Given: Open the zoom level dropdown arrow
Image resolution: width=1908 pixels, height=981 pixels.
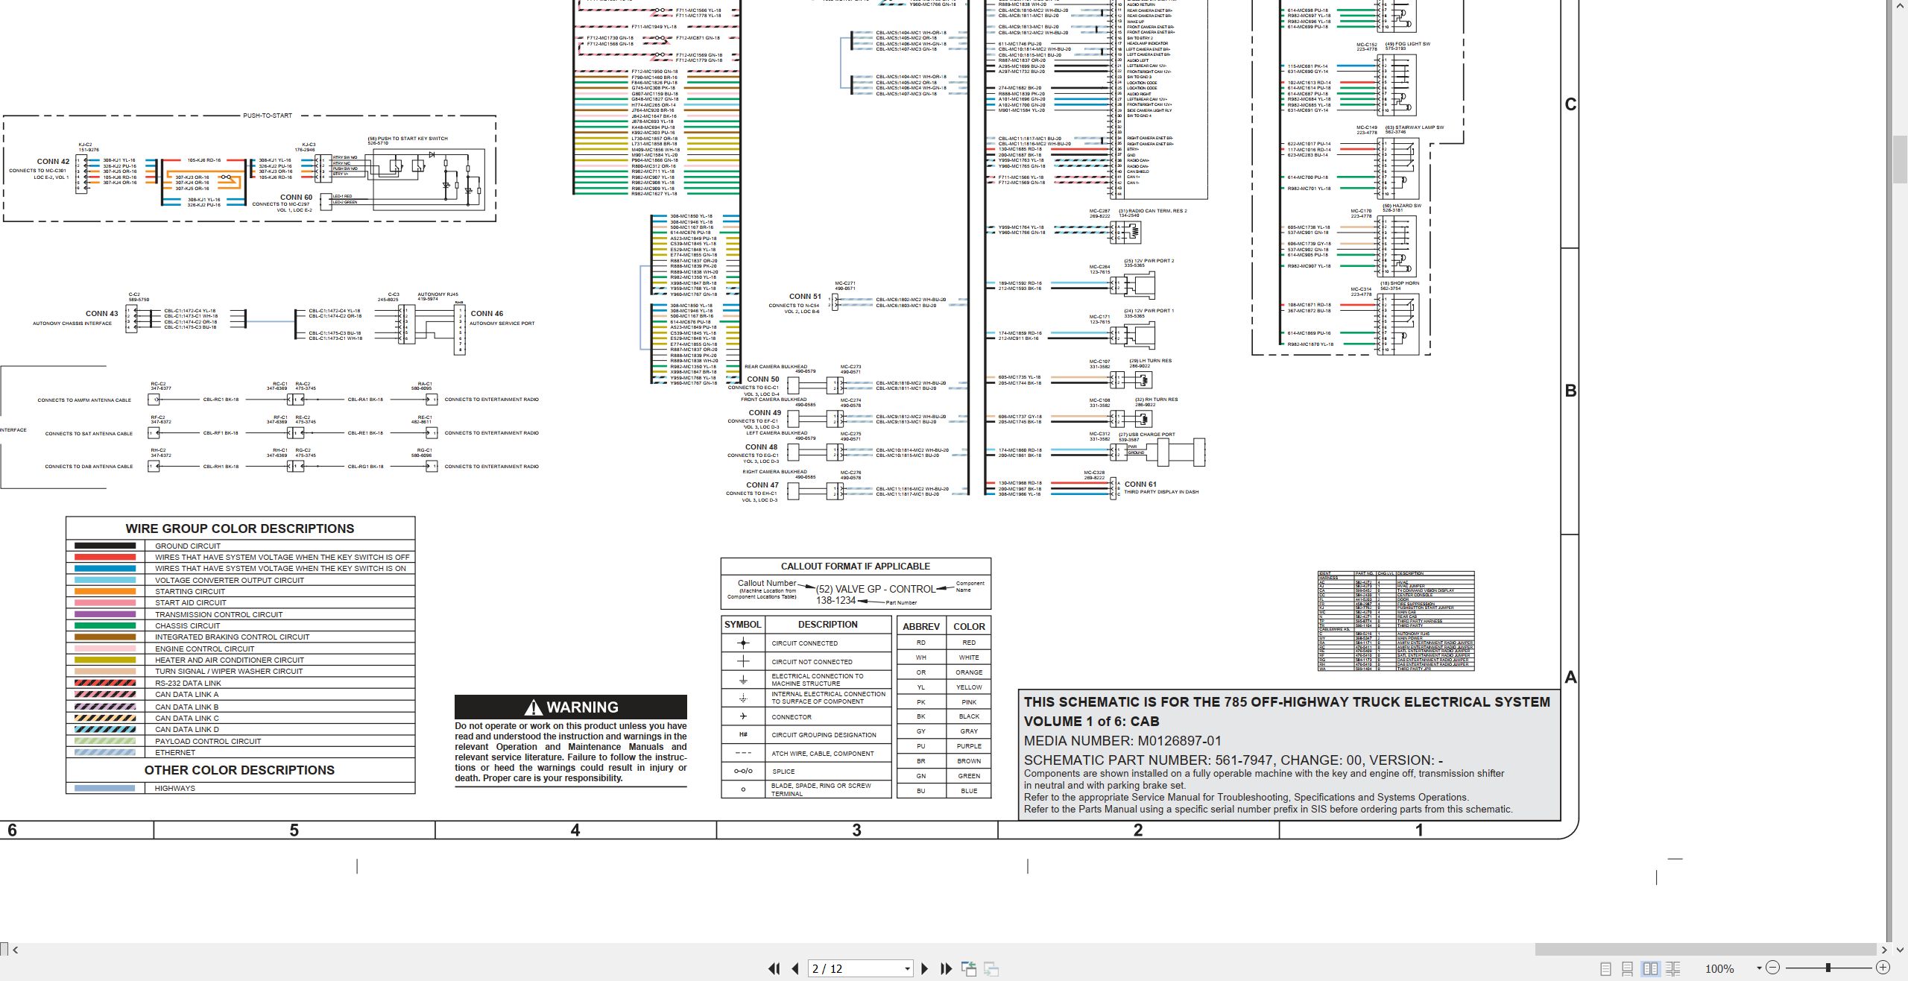Looking at the screenshot, I should [1759, 968].
